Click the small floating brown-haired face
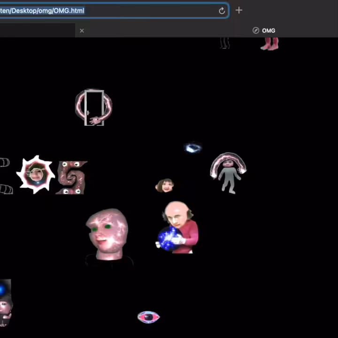 [x=165, y=185]
